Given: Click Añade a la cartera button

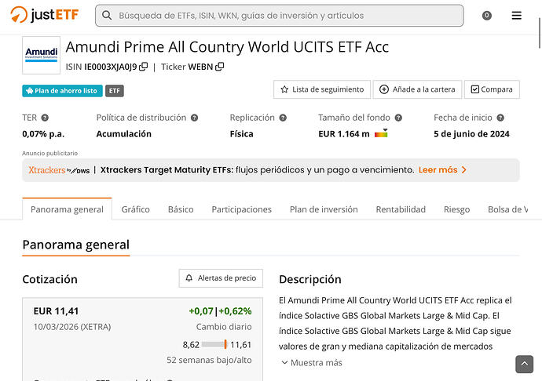Looking at the screenshot, I should pyautogui.click(x=416, y=89).
